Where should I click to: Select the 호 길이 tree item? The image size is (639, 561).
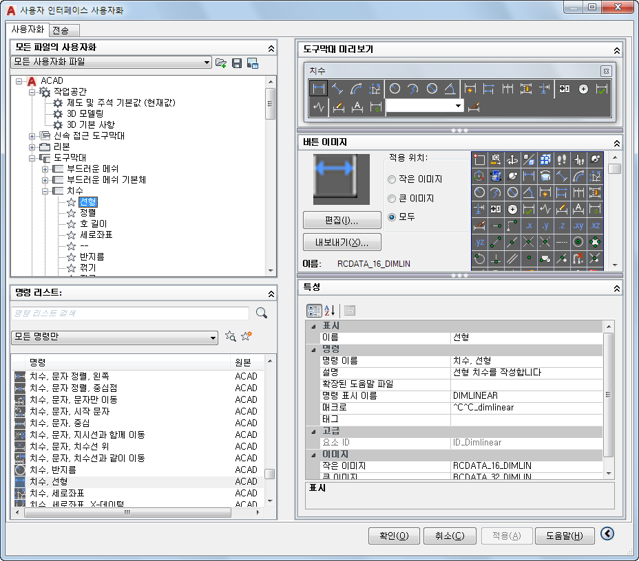[94, 223]
